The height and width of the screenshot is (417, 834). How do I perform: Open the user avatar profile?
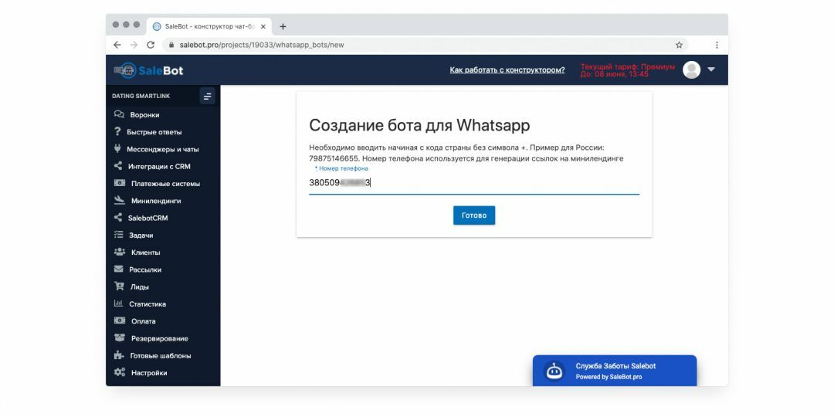click(x=691, y=69)
